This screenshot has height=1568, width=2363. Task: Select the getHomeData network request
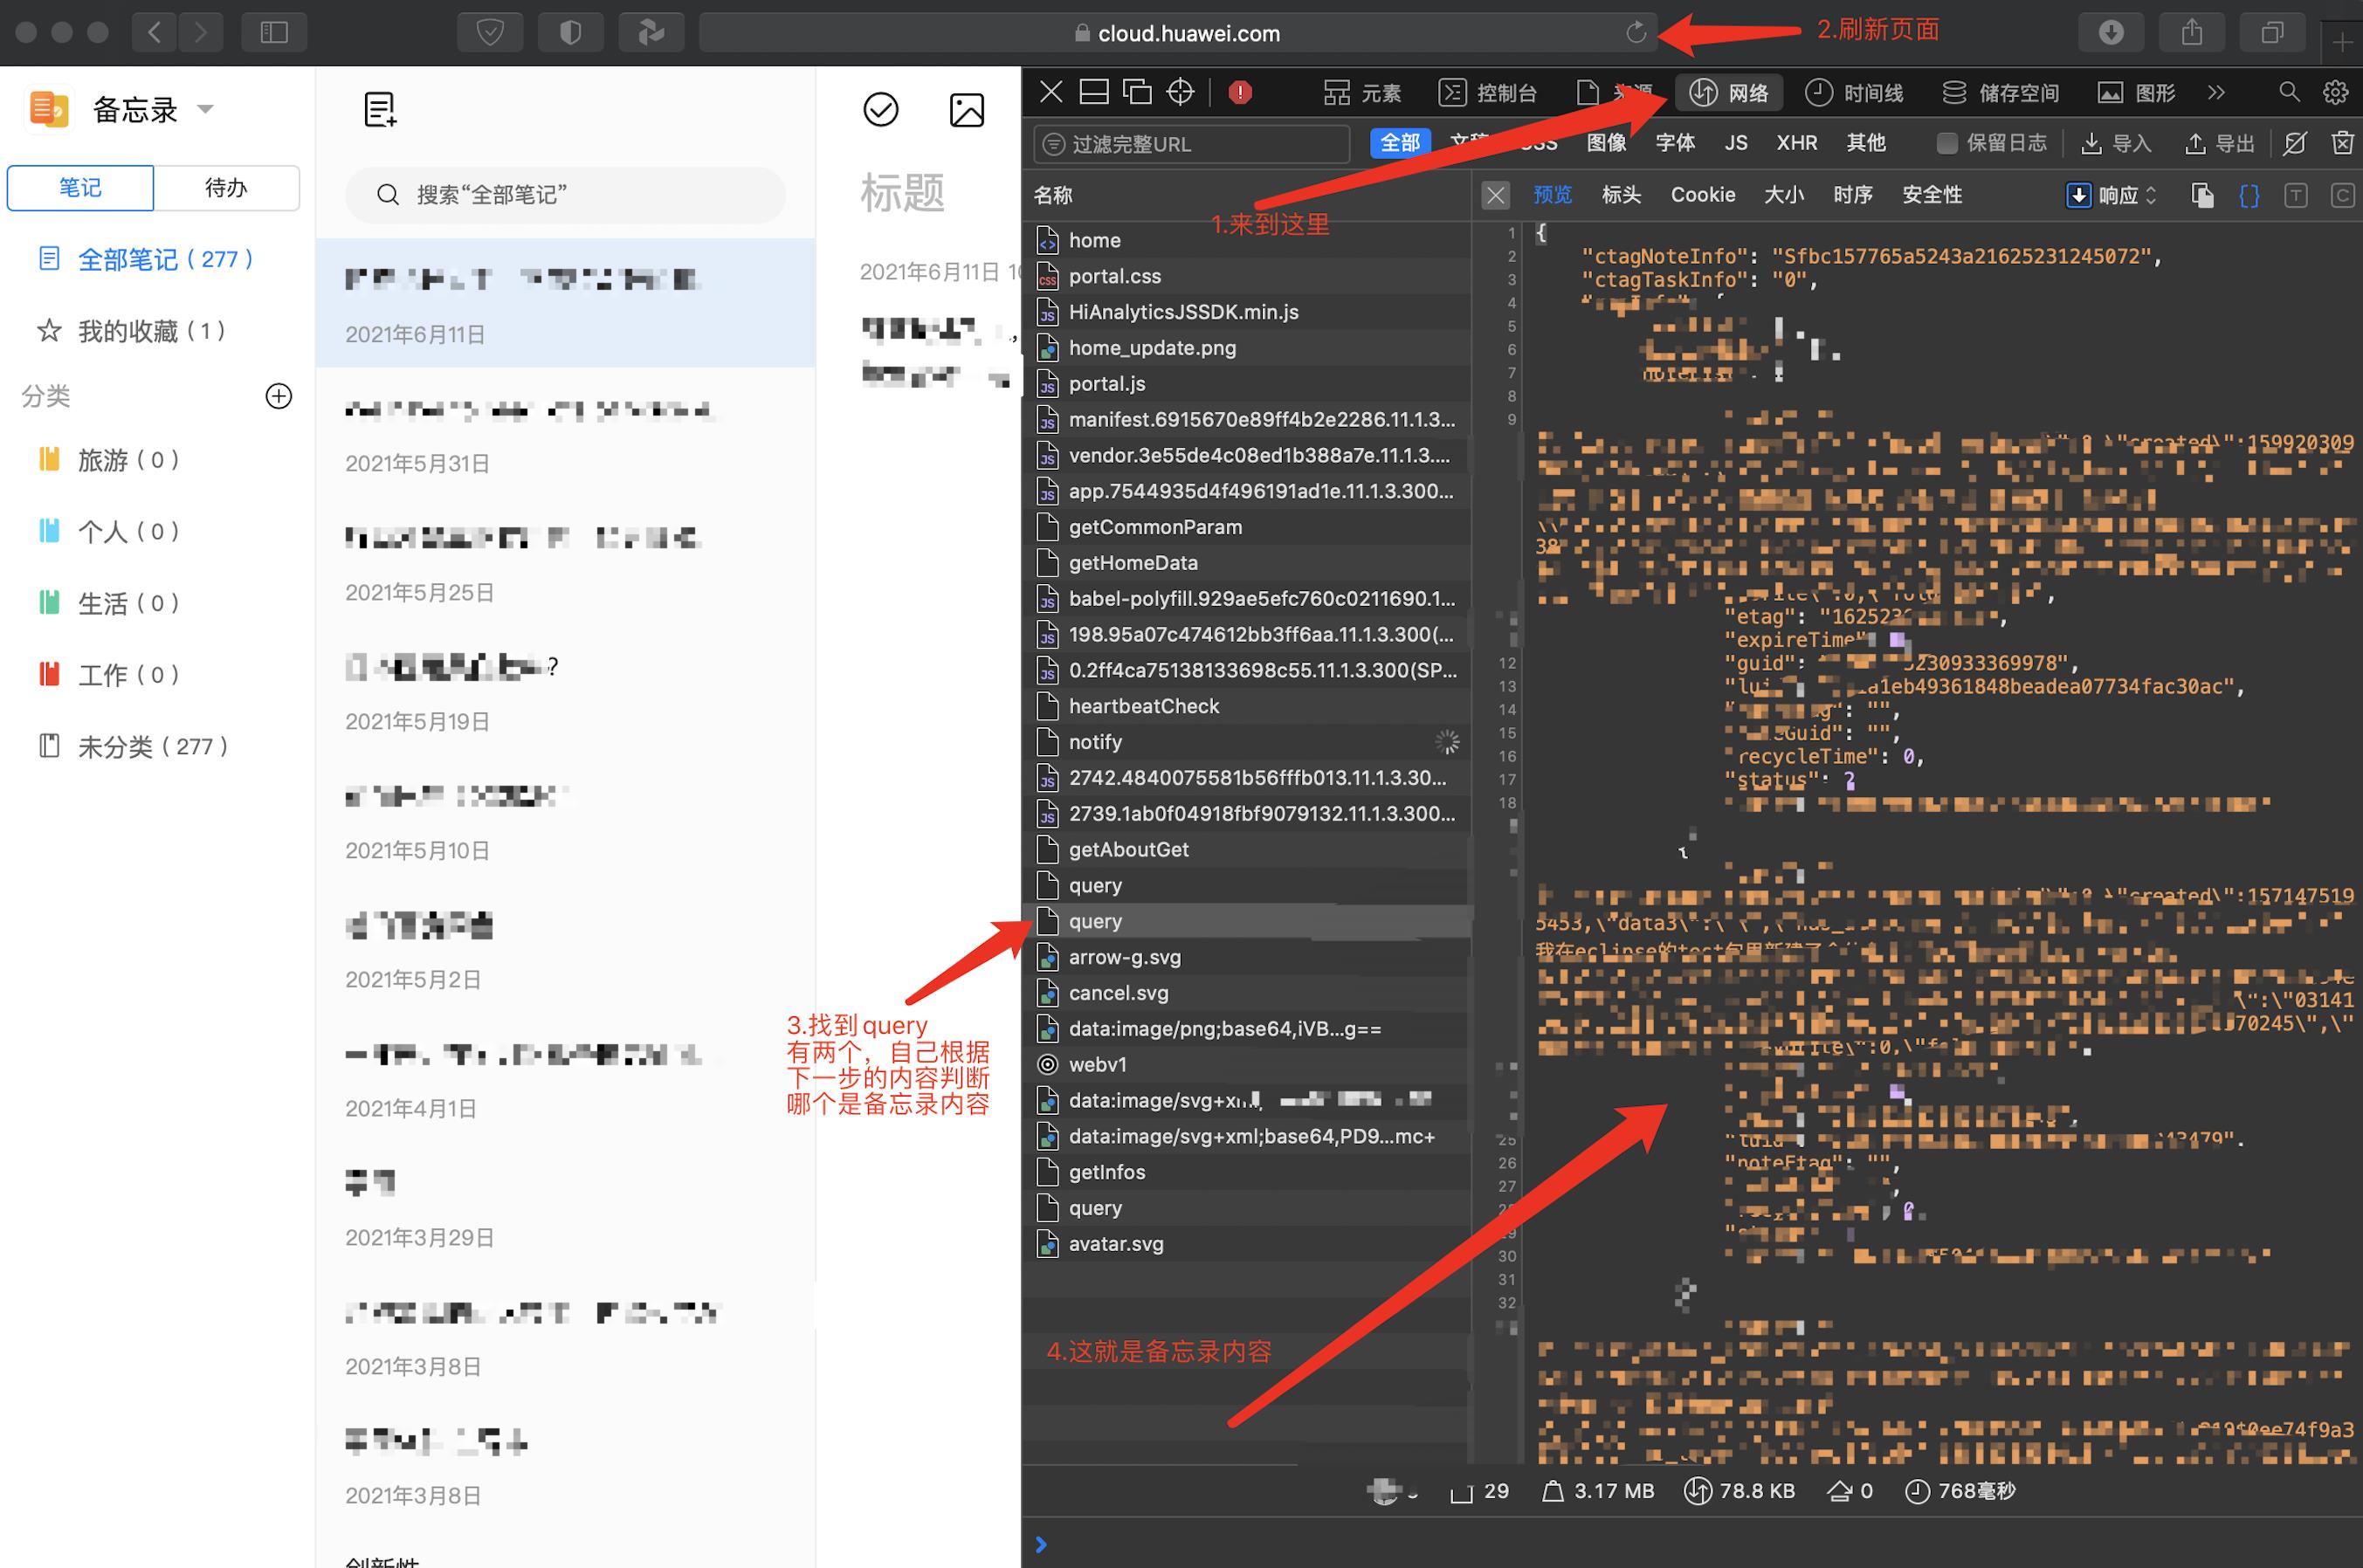click(1246, 563)
